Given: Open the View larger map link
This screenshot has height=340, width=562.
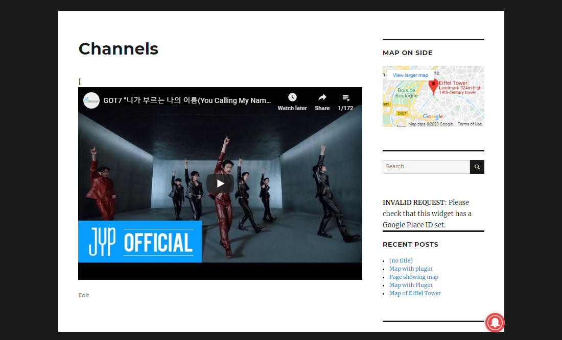Looking at the screenshot, I should click(410, 75).
